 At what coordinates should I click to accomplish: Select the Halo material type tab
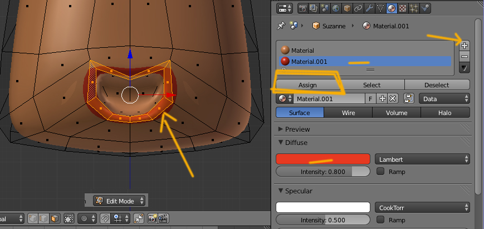pyautogui.click(x=445, y=112)
